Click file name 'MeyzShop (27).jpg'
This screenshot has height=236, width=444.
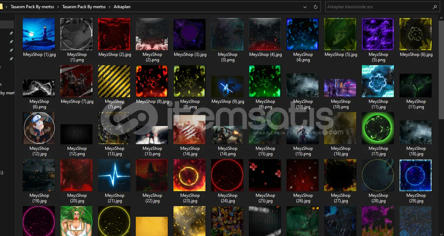[x=341, y=198]
